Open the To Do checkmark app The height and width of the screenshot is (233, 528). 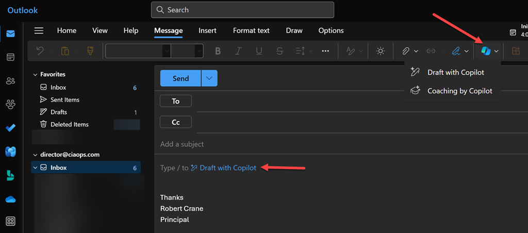tap(10, 128)
